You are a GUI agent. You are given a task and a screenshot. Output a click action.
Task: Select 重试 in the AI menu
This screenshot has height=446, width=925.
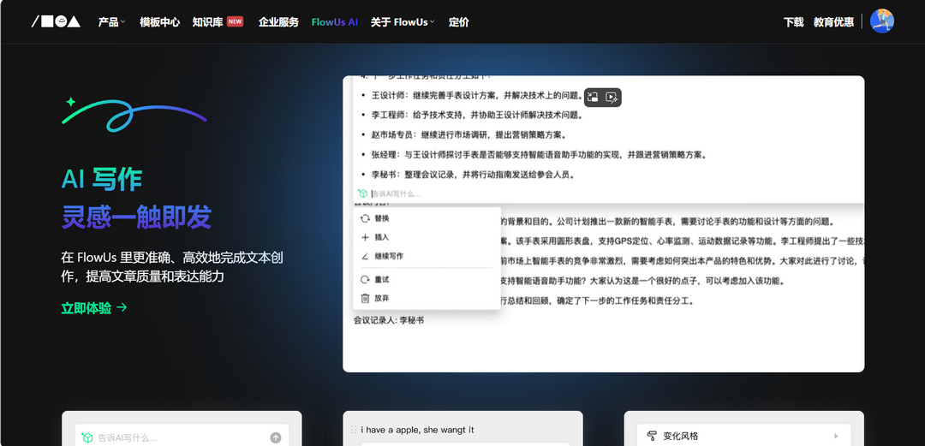pos(427,280)
